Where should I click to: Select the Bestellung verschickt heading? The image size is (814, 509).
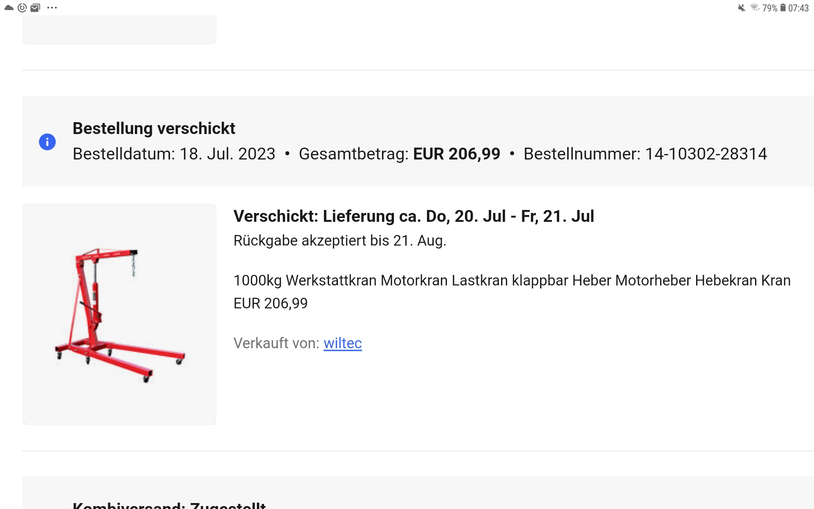pos(154,129)
